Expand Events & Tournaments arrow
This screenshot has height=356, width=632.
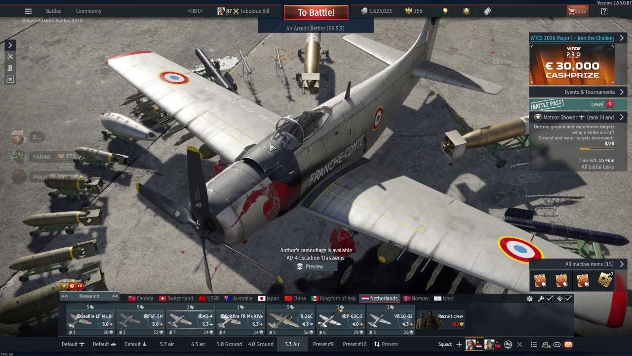pos(622,92)
